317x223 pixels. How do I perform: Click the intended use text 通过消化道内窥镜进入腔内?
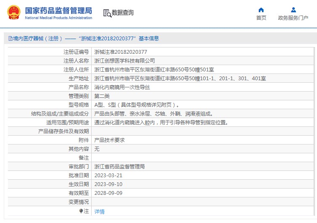161,123
